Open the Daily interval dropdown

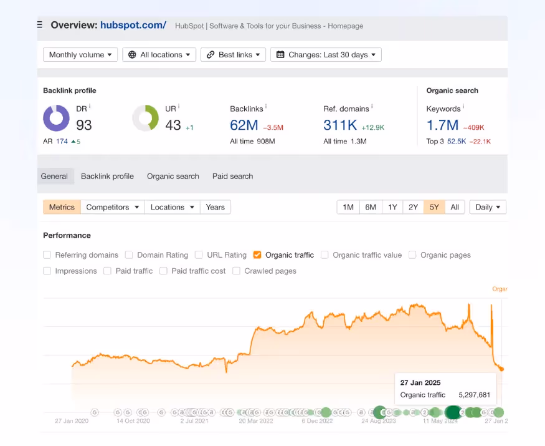[488, 207]
